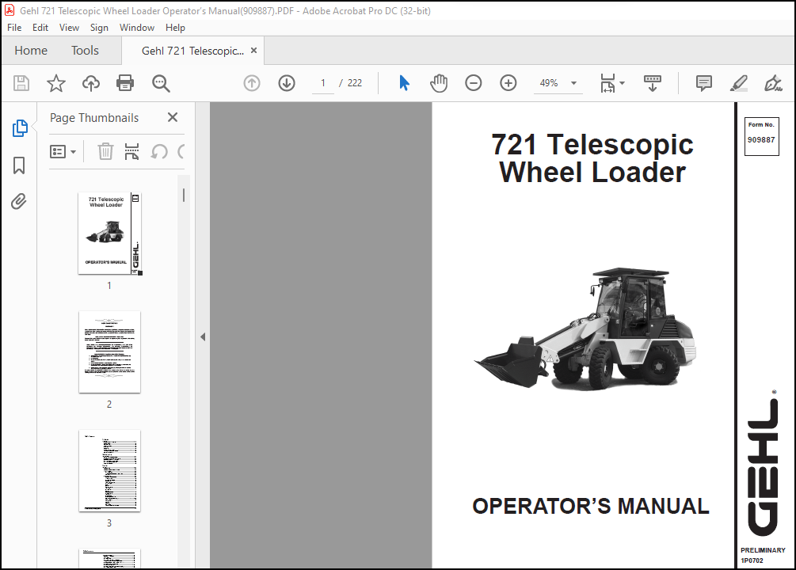The image size is (796, 570).
Task: Open the Window menu
Action: 136,28
